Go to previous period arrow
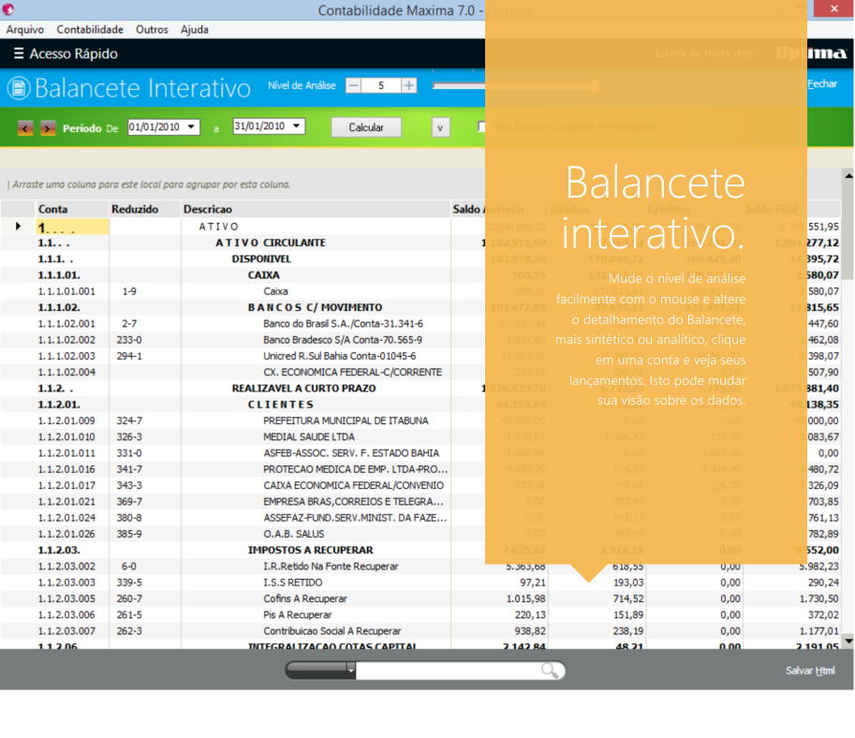 click(25, 127)
